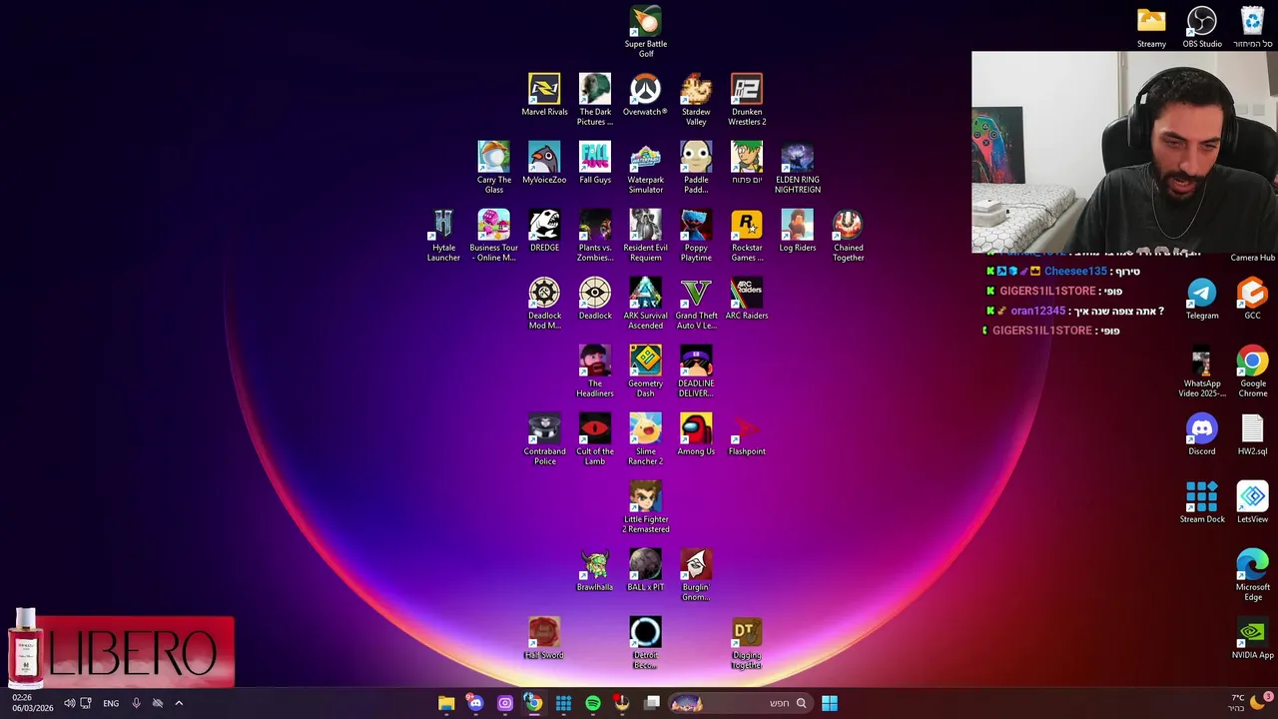Click Cult of the Lamb icon
The height and width of the screenshot is (719, 1278).
(x=594, y=438)
